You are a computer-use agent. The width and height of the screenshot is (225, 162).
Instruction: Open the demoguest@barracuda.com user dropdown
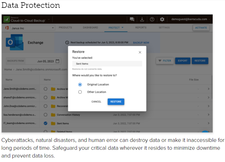point(191,19)
